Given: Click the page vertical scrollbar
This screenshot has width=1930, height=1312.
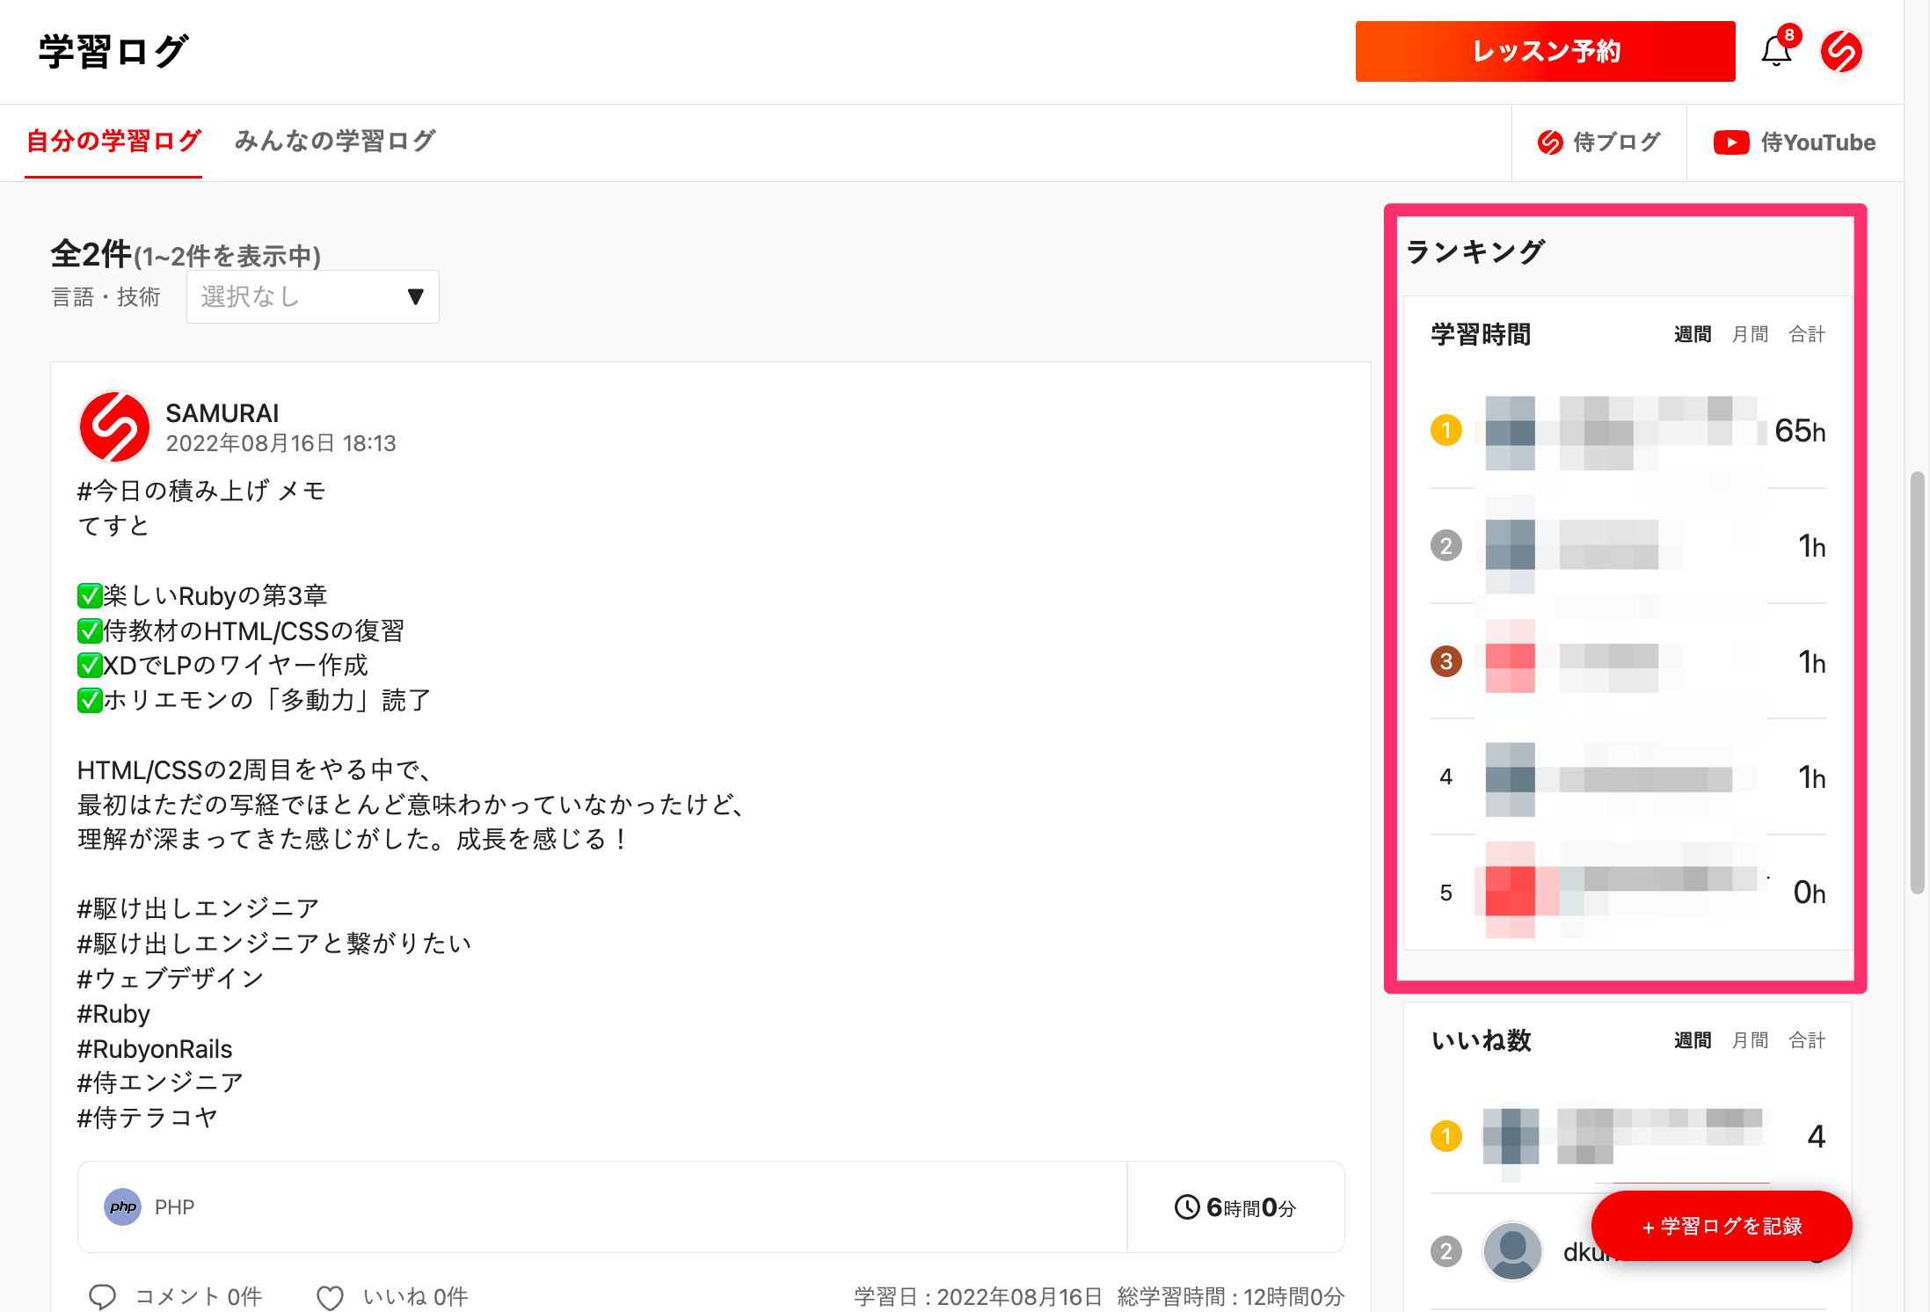Looking at the screenshot, I should pyautogui.click(x=1917, y=682).
